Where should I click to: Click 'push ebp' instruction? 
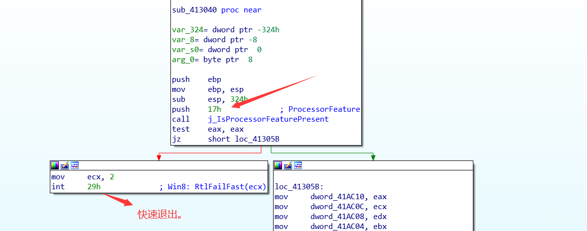pyautogui.click(x=196, y=79)
